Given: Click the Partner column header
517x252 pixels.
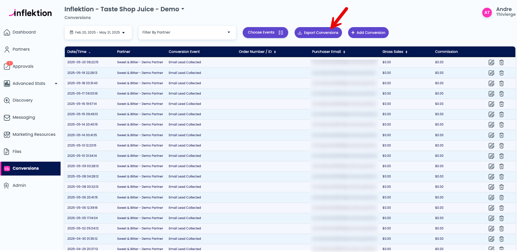Looking at the screenshot, I should coord(123,52).
